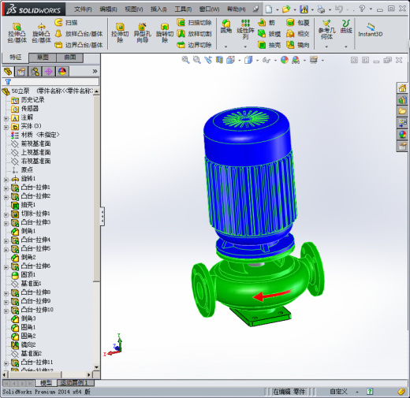Select the Boundary Boss (边界凸台/基体) tool
The width and height of the screenshot is (410, 398).
pos(79,45)
